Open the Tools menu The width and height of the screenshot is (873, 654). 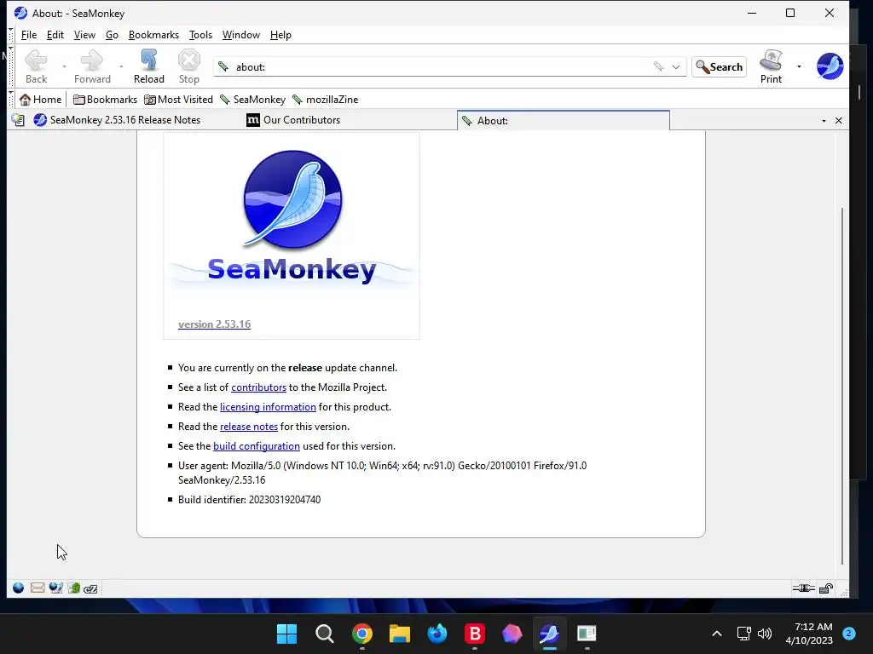click(200, 35)
